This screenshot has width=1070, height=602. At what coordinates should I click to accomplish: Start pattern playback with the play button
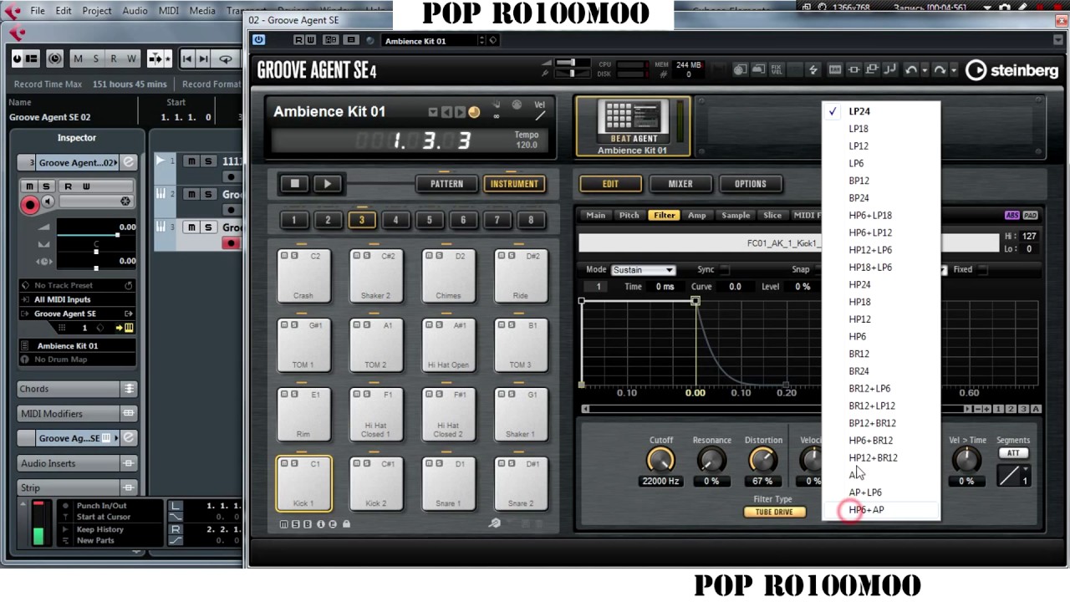coord(328,184)
